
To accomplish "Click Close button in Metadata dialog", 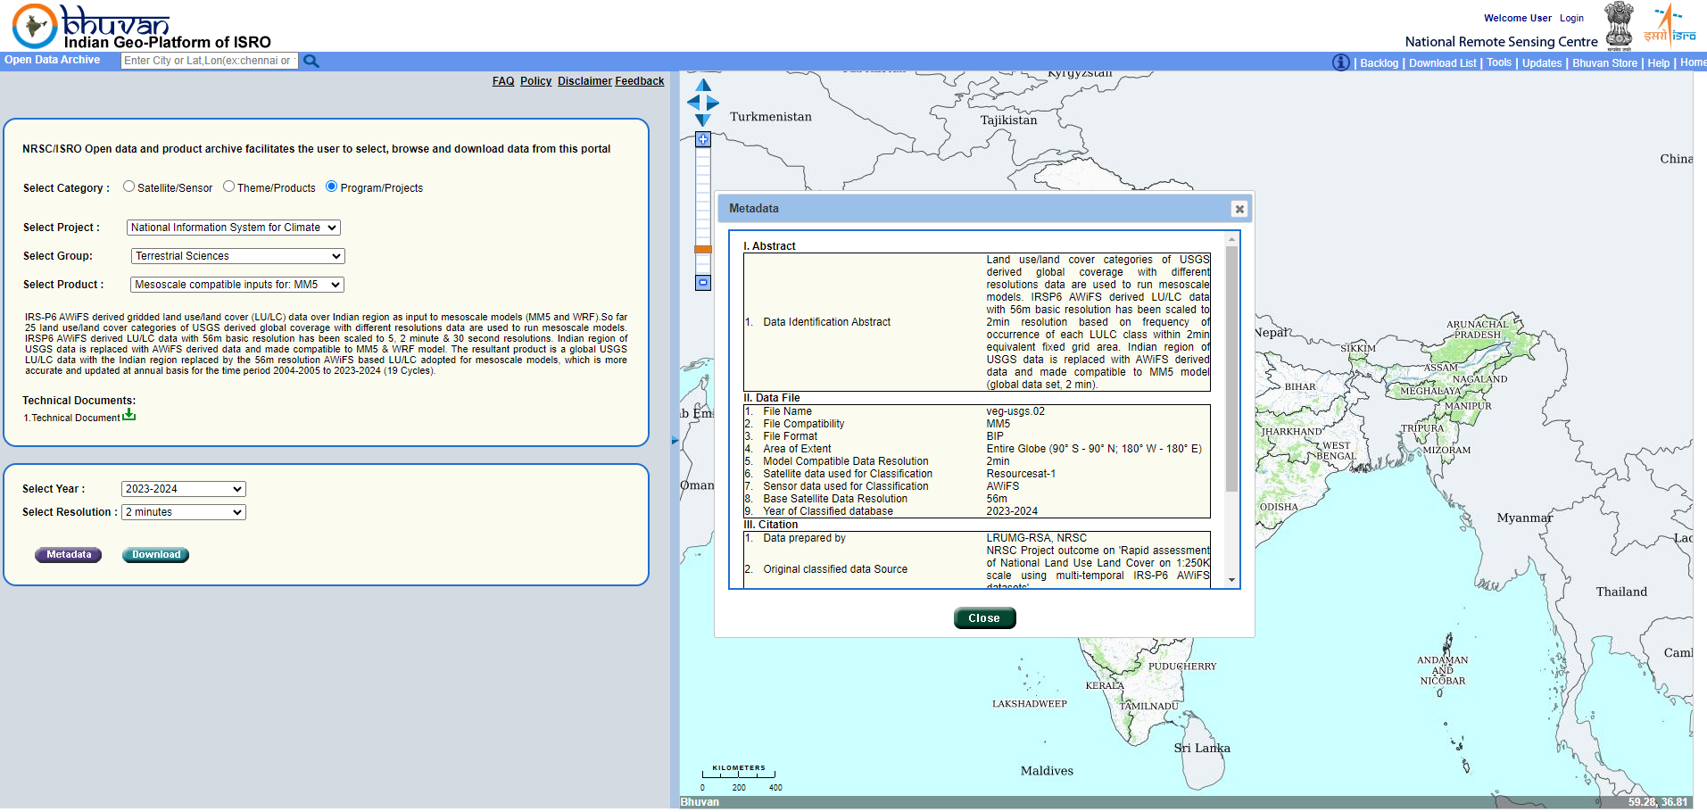I will 984,618.
